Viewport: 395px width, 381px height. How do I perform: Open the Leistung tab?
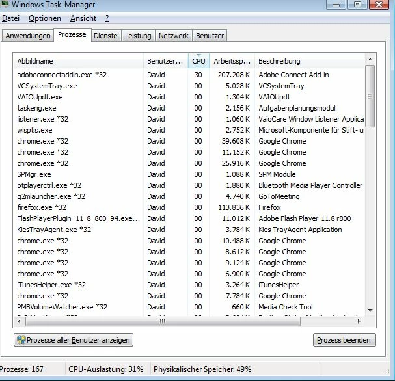click(138, 36)
